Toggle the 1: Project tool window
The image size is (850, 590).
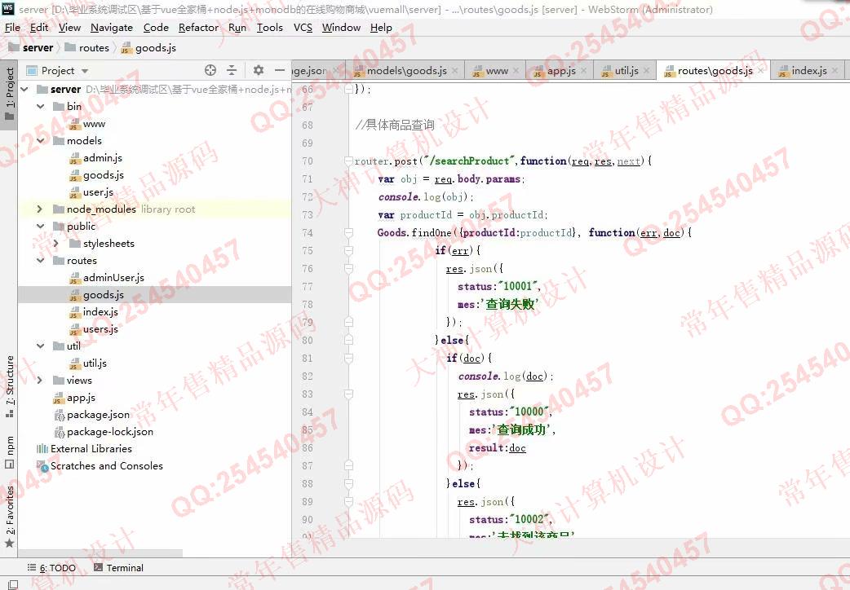pyautogui.click(x=9, y=95)
